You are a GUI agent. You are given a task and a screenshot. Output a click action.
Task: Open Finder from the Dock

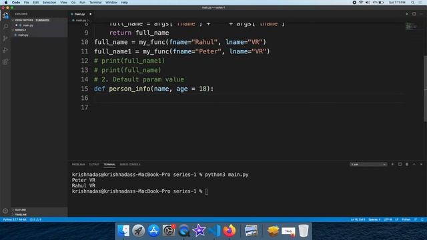(x=123, y=231)
